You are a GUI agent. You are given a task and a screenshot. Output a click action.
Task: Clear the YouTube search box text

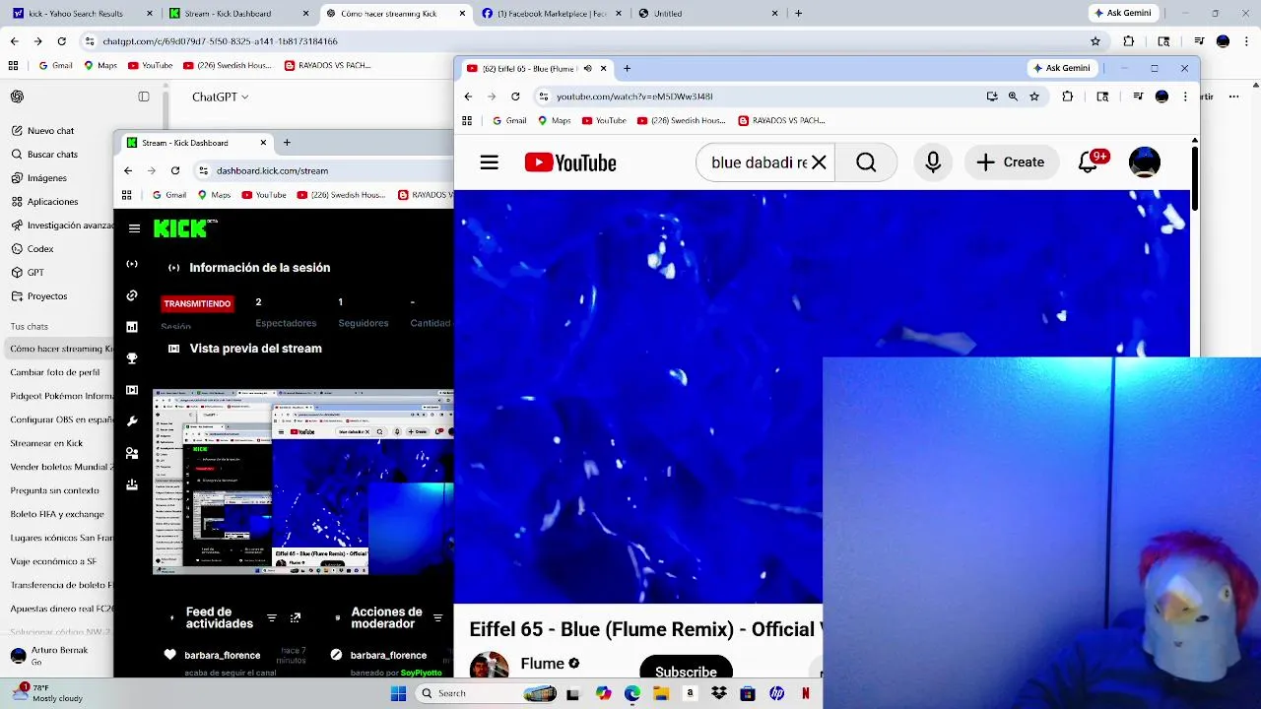(819, 162)
